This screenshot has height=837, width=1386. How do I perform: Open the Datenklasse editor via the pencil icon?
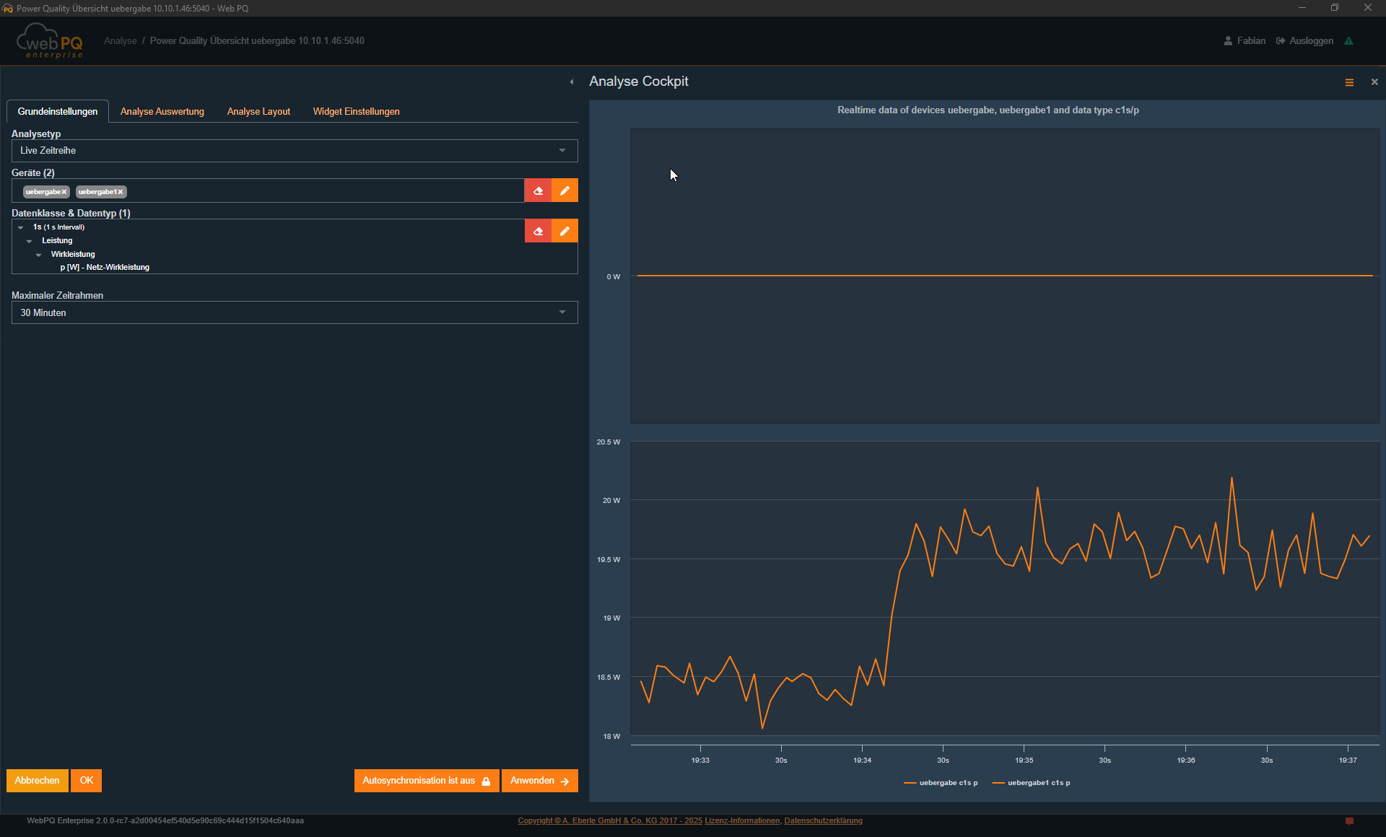pos(565,231)
